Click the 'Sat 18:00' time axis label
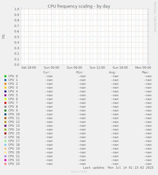The image size is (158, 175). click(29, 68)
